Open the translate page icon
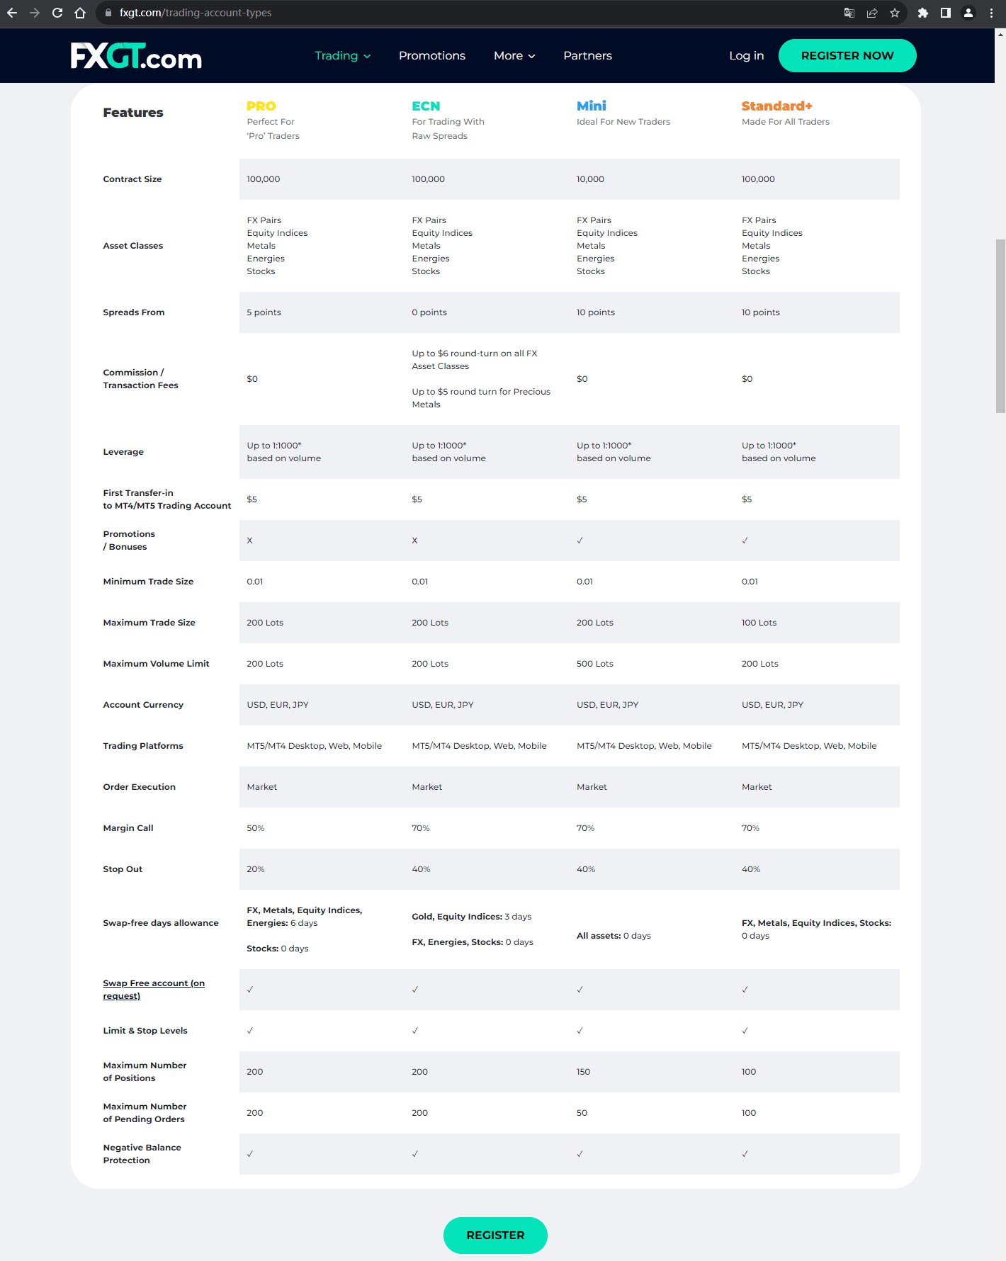The height and width of the screenshot is (1261, 1006). pos(849,13)
